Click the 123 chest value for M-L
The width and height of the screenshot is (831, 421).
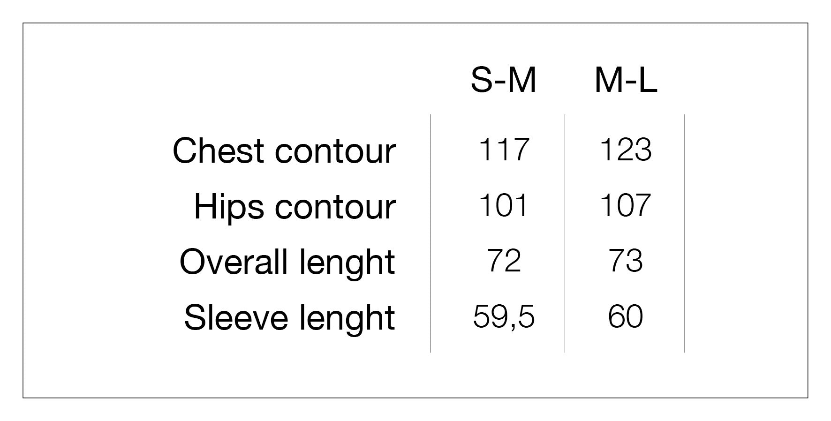tap(626, 150)
